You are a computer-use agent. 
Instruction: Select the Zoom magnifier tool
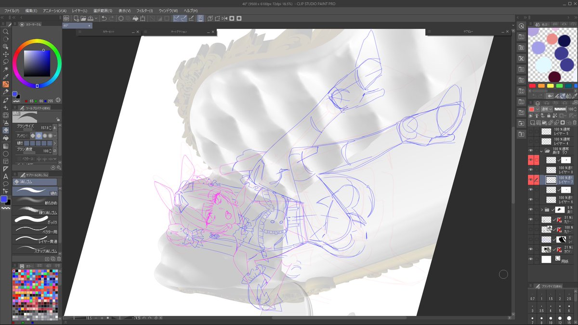click(x=6, y=31)
